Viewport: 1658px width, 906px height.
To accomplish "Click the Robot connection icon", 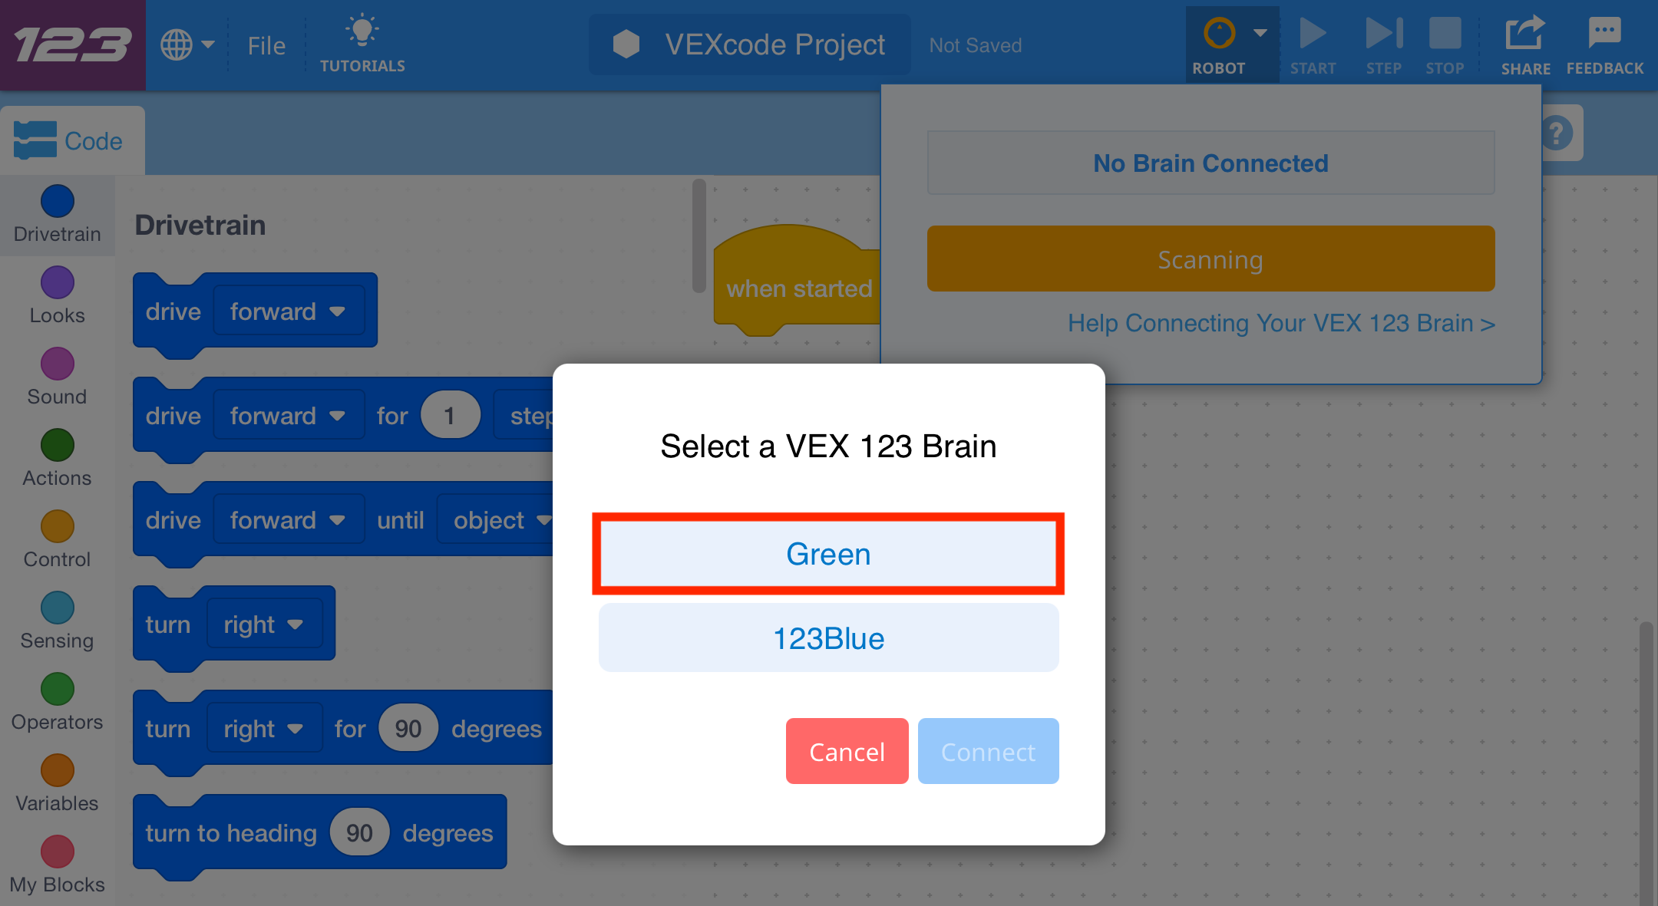I will [x=1219, y=33].
